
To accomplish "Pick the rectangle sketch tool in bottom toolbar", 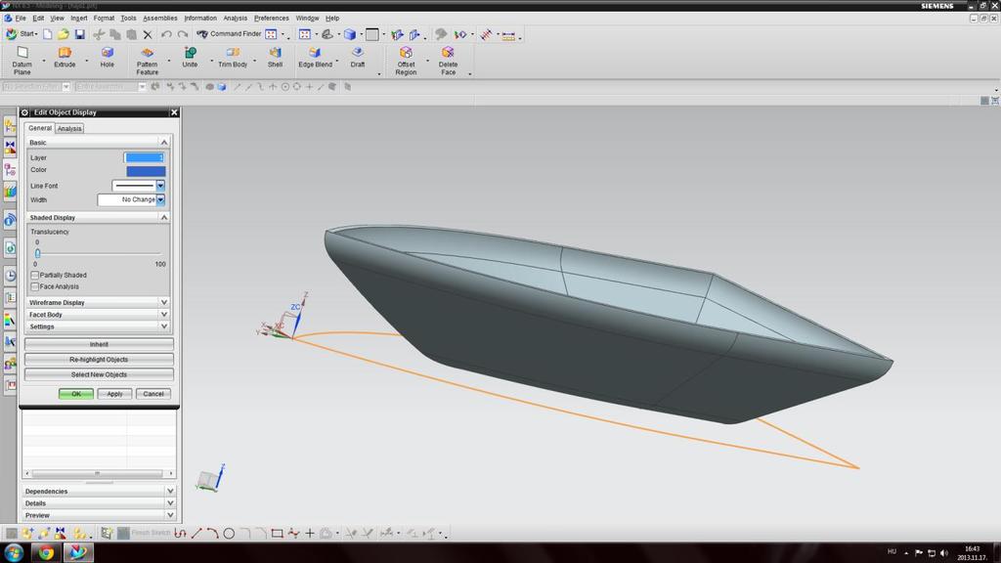I will tap(277, 533).
